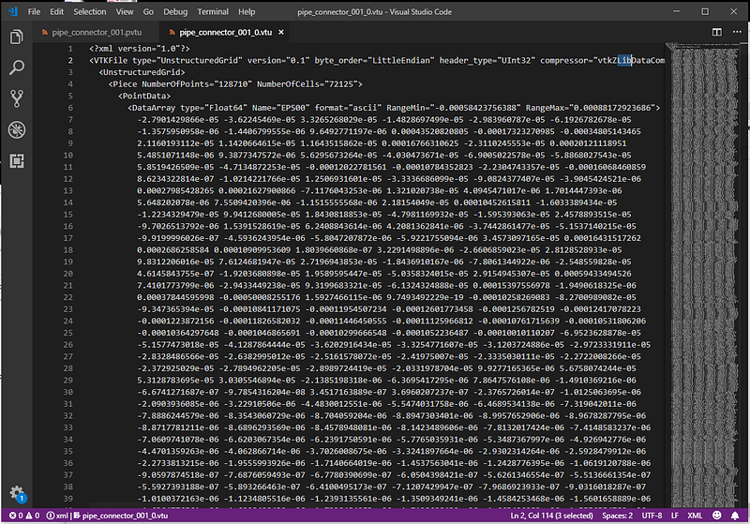Click line number 6 in gutter
Screen dimensions: 750x524
70,108
